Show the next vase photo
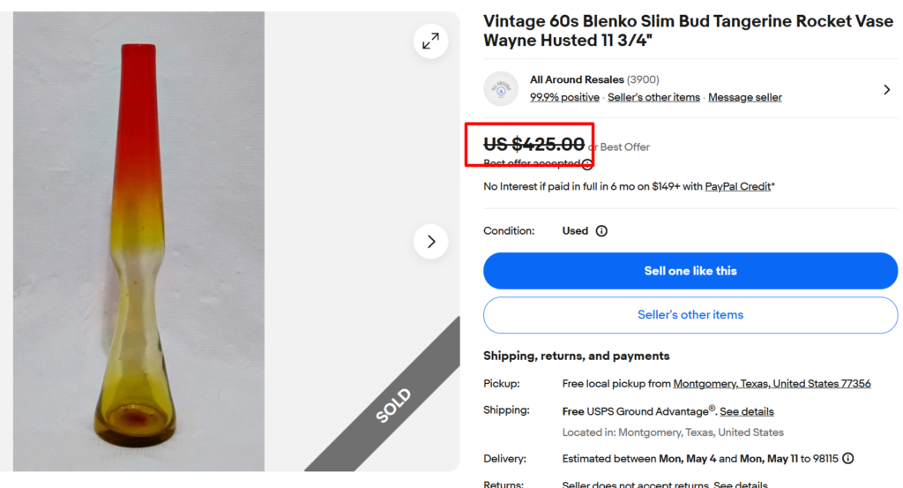The image size is (903, 488). 430,241
